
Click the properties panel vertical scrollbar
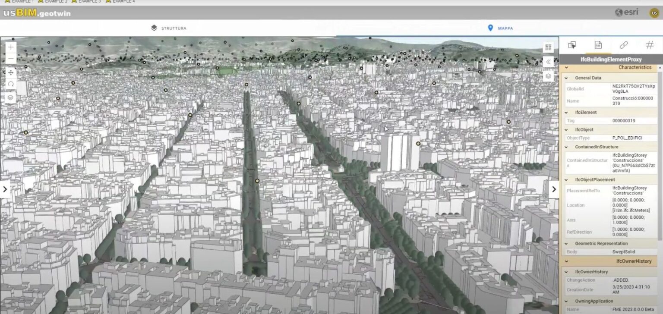tap(660, 151)
